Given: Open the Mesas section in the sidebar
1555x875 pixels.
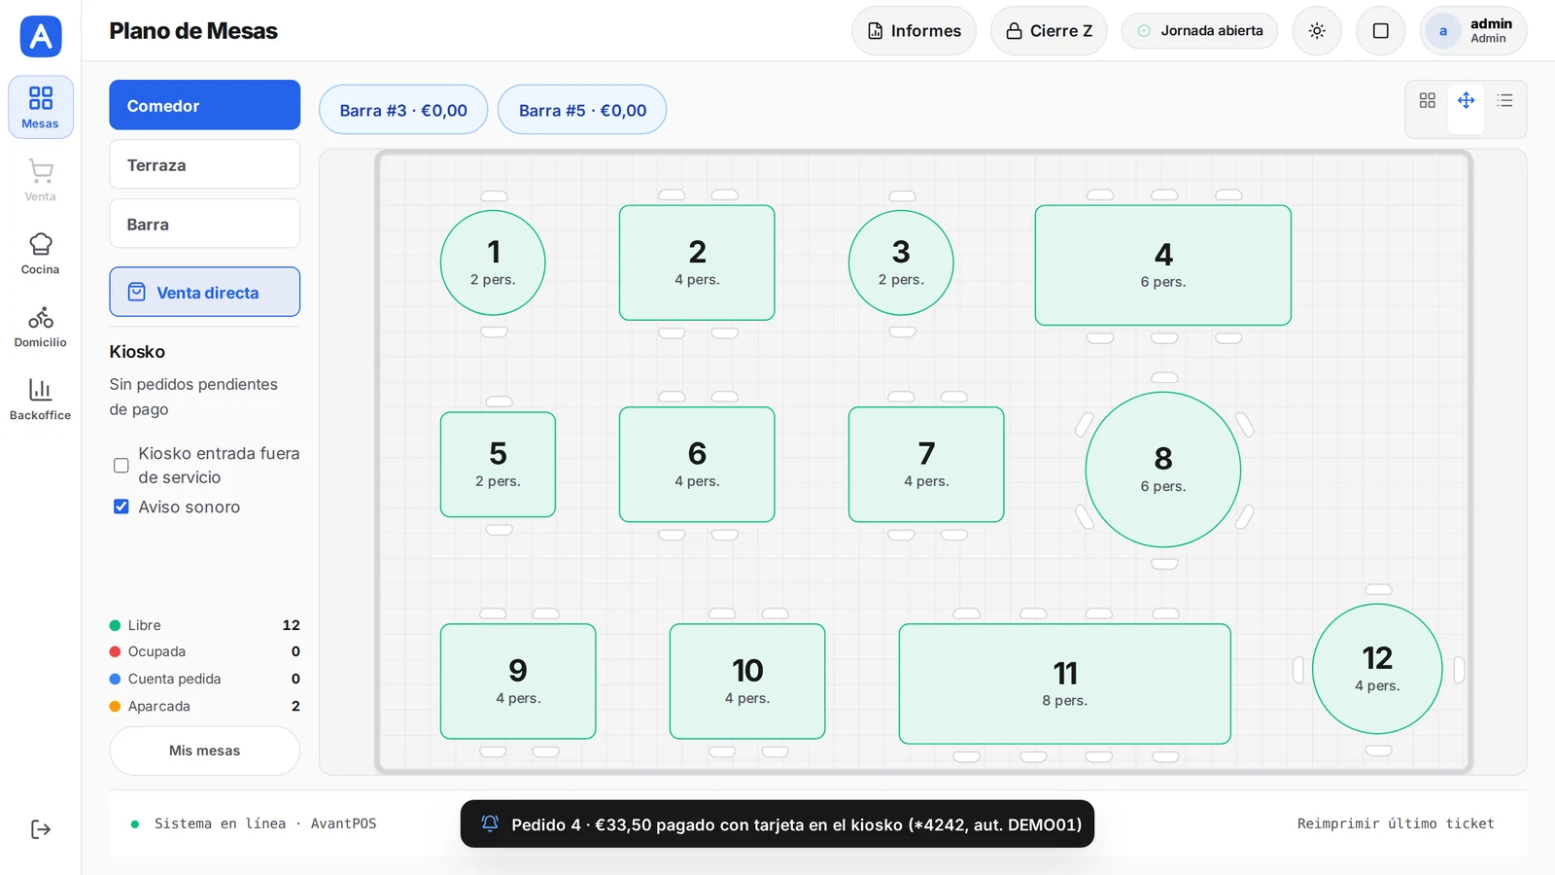Looking at the screenshot, I should (x=41, y=107).
